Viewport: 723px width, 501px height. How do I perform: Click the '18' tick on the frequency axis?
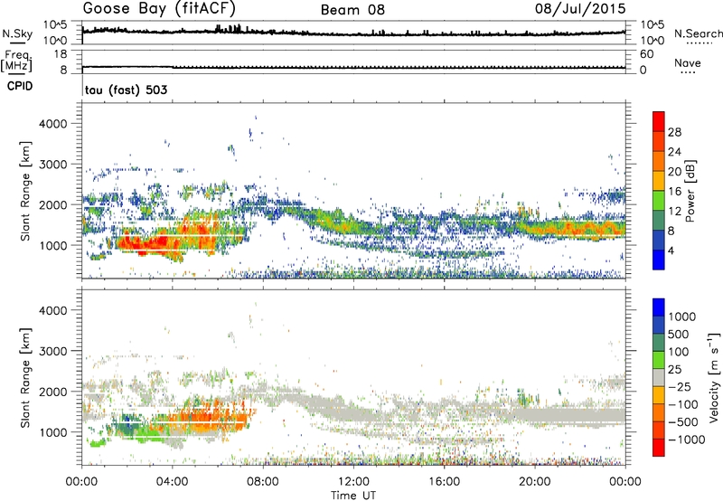click(61, 54)
